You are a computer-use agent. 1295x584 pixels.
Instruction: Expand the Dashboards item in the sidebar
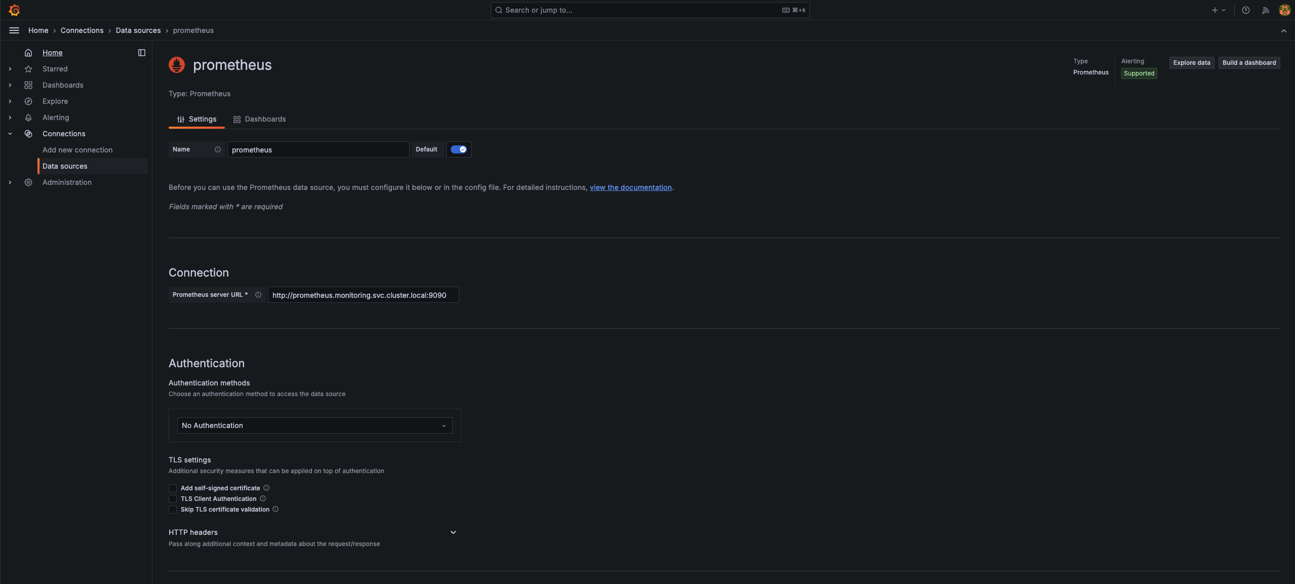(x=10, y=85)
